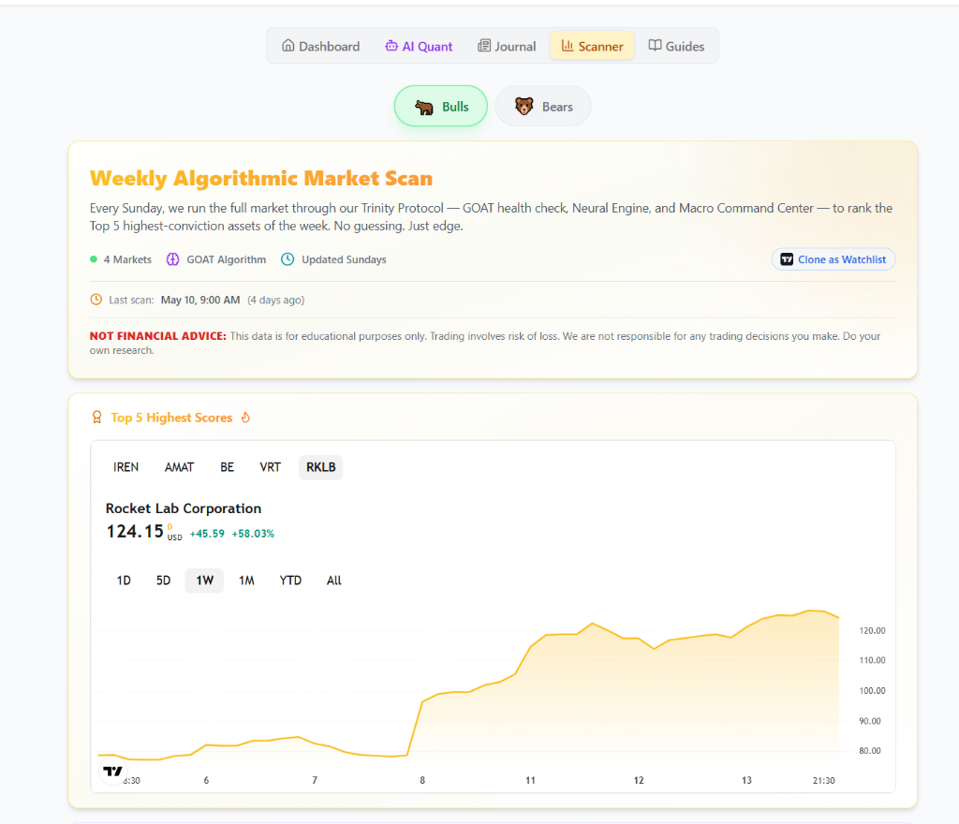Viewport: 959px width, 824px height.
Task: Click the 21:30 time axis label
Action: pyautogui.click(x=823, y=780)
